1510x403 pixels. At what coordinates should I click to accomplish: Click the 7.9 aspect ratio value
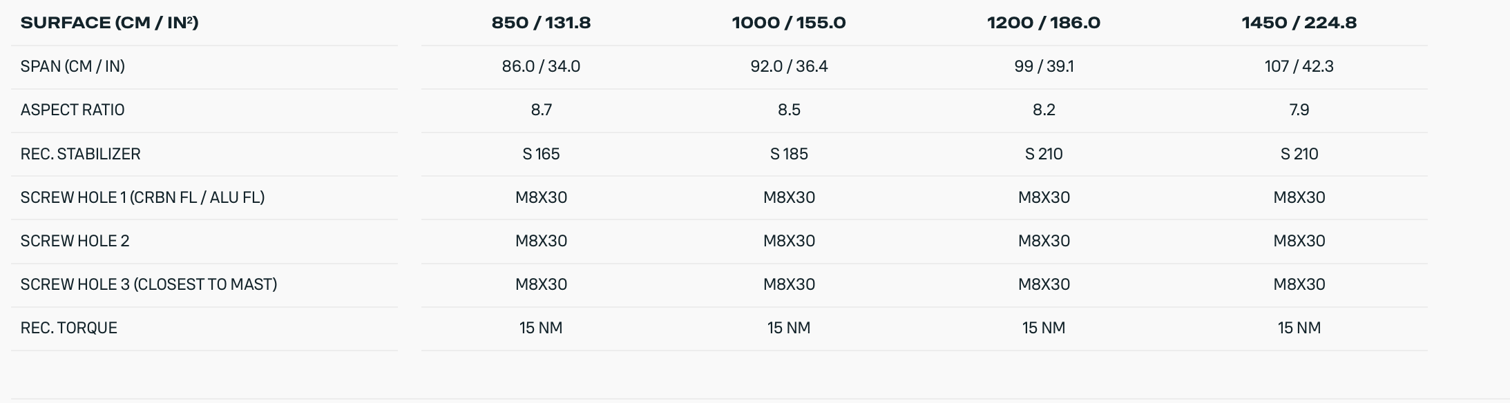click(1299, 110)
